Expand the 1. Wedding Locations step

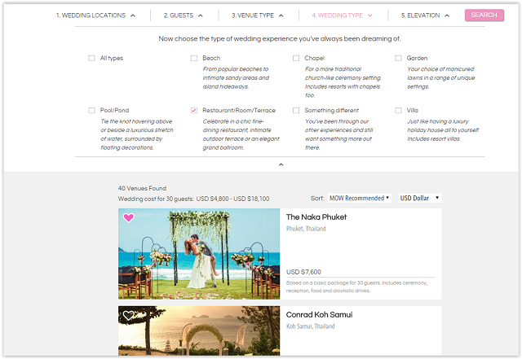95,15
